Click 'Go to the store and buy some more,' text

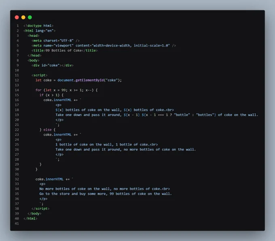click(73, 194)
